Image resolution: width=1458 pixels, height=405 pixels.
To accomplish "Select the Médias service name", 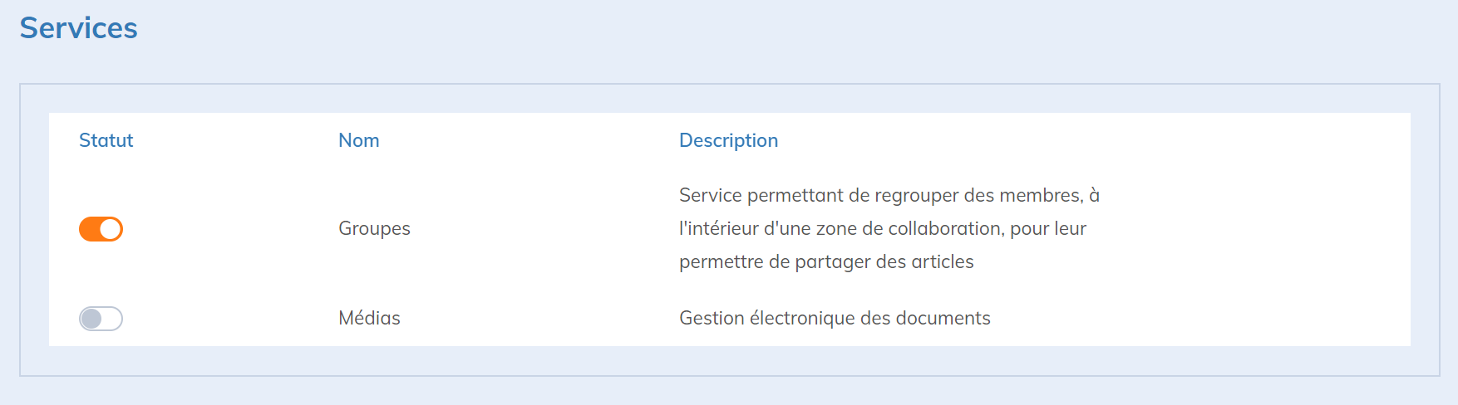I will coord(369,318).
